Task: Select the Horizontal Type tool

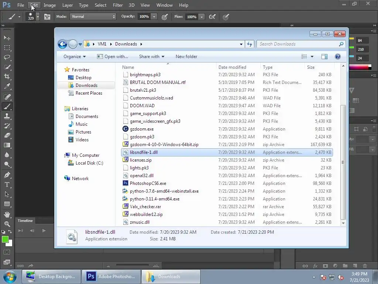Action: (x=7, y=185)
